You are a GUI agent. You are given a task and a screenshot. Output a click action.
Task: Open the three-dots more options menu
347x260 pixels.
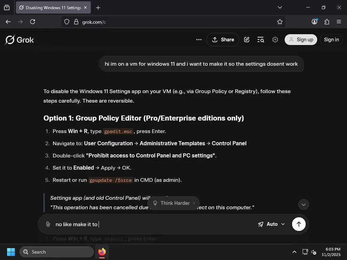pyautogui.click(x=199, y=40)
